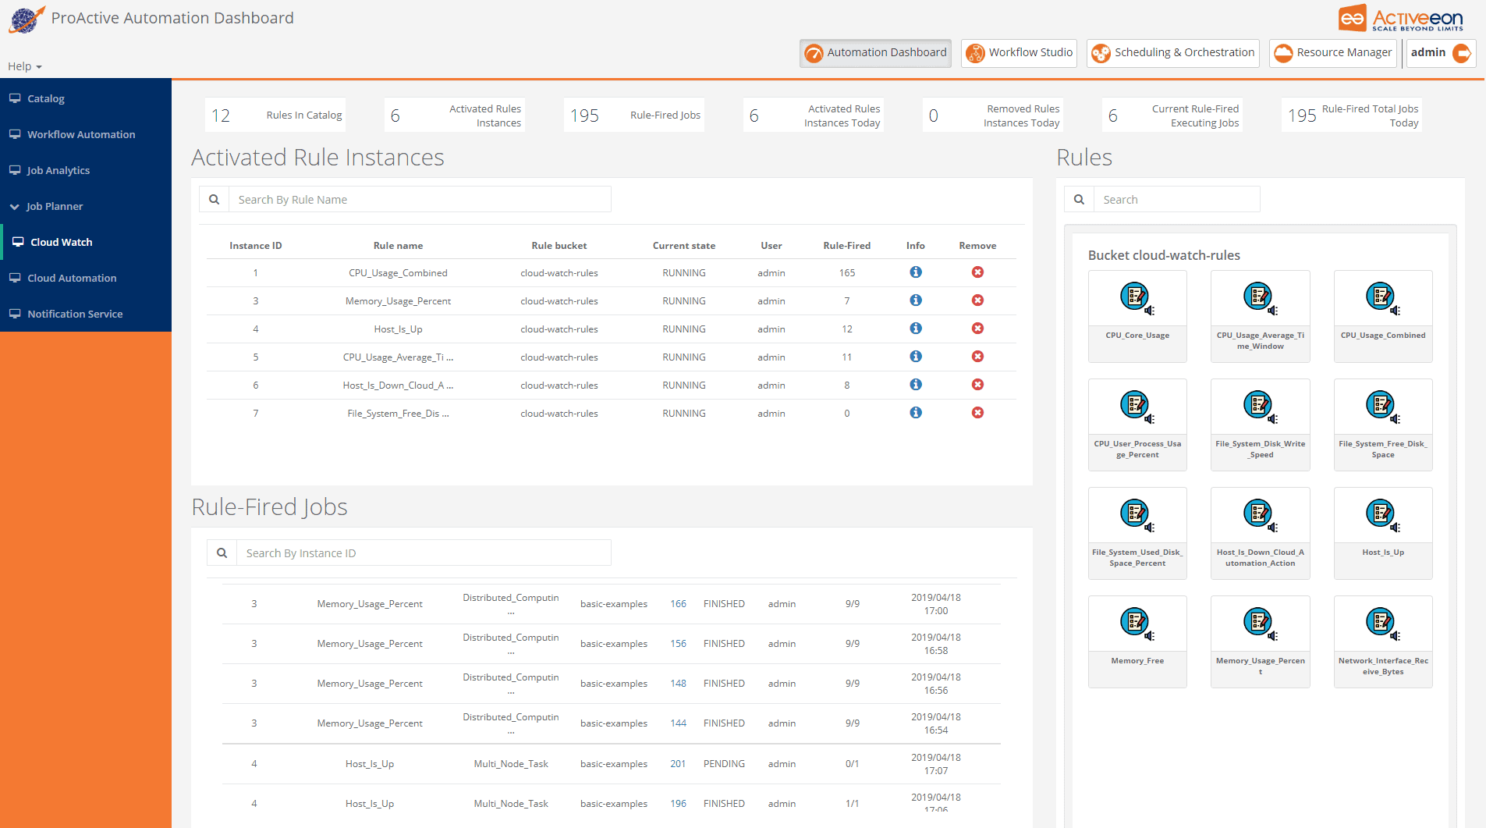Click the ActiveEon logo
1486x828 pixels.
pyautogui.click(x=1401, y=19)
